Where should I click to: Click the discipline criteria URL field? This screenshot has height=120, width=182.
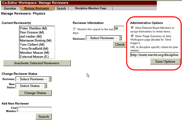(154, 55)
